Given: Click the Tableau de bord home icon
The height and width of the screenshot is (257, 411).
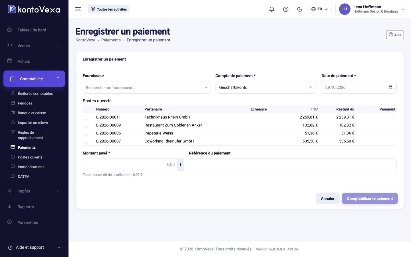Looking at the screenshot, I should [x=9, y=30].
